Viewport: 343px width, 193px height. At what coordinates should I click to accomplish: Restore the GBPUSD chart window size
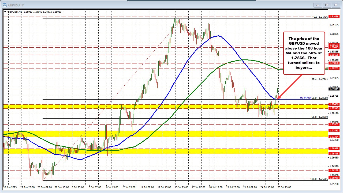coord(326,5)
